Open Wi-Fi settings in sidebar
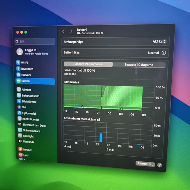The image size is (190, 190). [x=22, y=62]
